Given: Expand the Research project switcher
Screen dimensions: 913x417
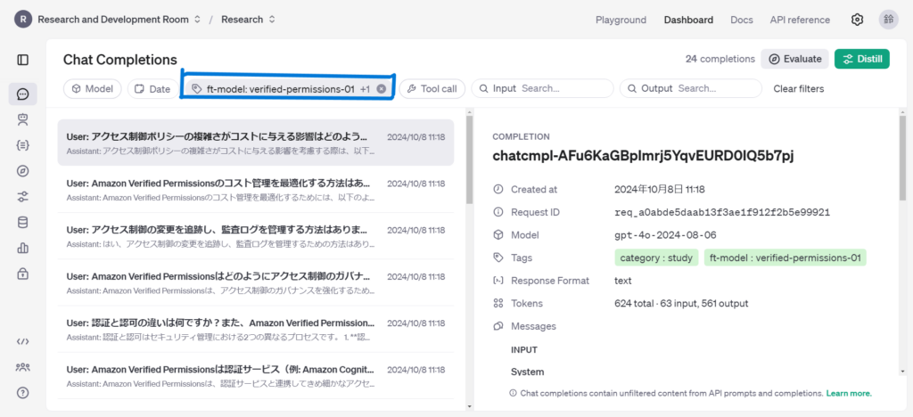Looking at the screenshot, I should click(x=248, y=20).
